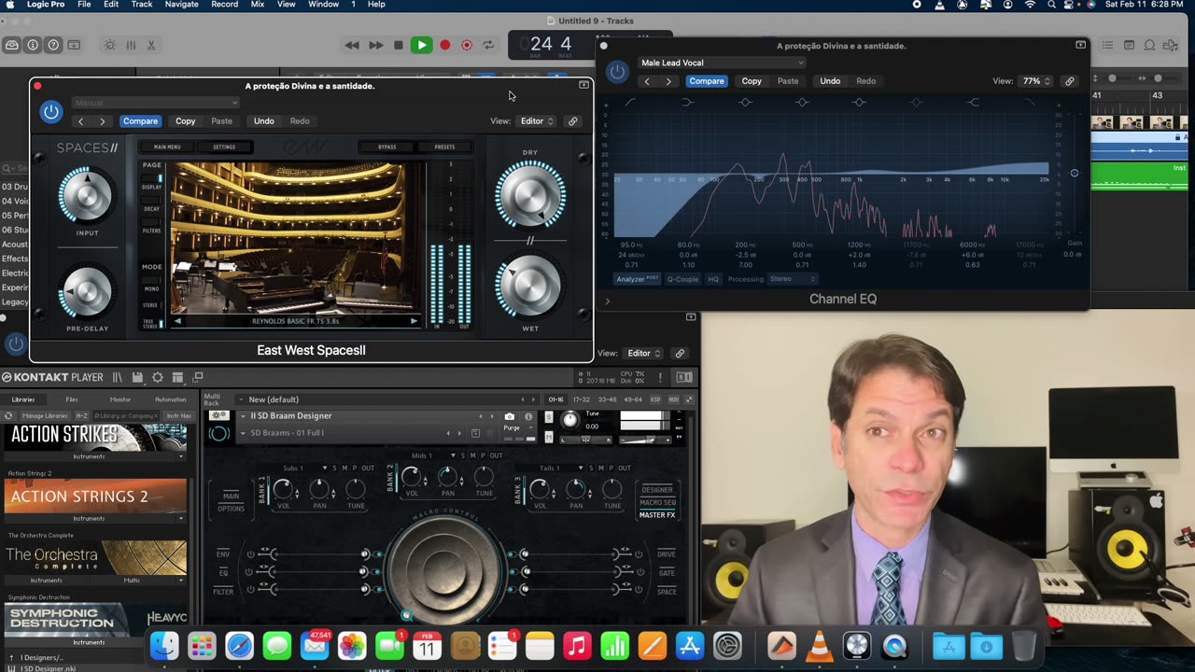Screen dimensions: 1195x672
Task: Toggle HQ mode in Channel EQ
Action: [x=713, y=279]
